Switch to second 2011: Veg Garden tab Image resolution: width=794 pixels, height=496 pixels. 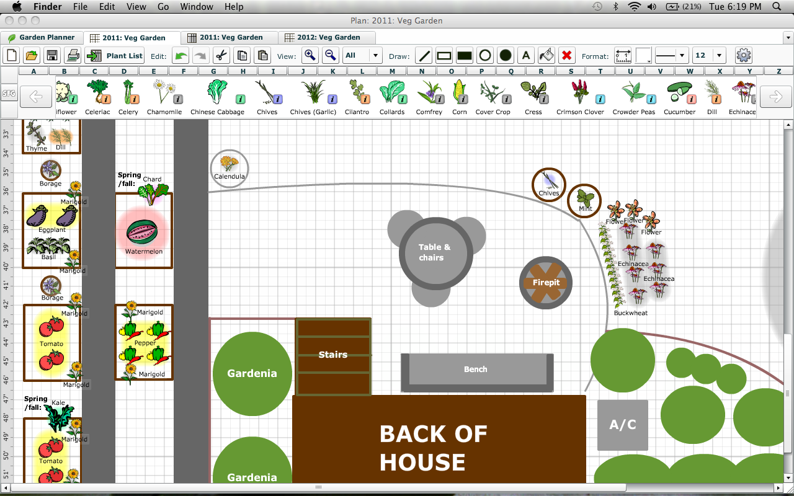coord(230,37)
